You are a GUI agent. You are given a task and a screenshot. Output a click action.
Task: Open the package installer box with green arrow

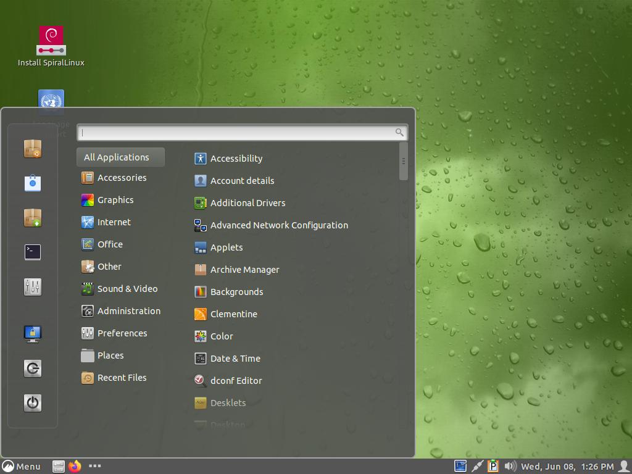(33, 218)
